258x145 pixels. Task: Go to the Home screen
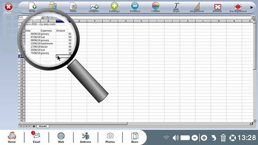(12, 137)
